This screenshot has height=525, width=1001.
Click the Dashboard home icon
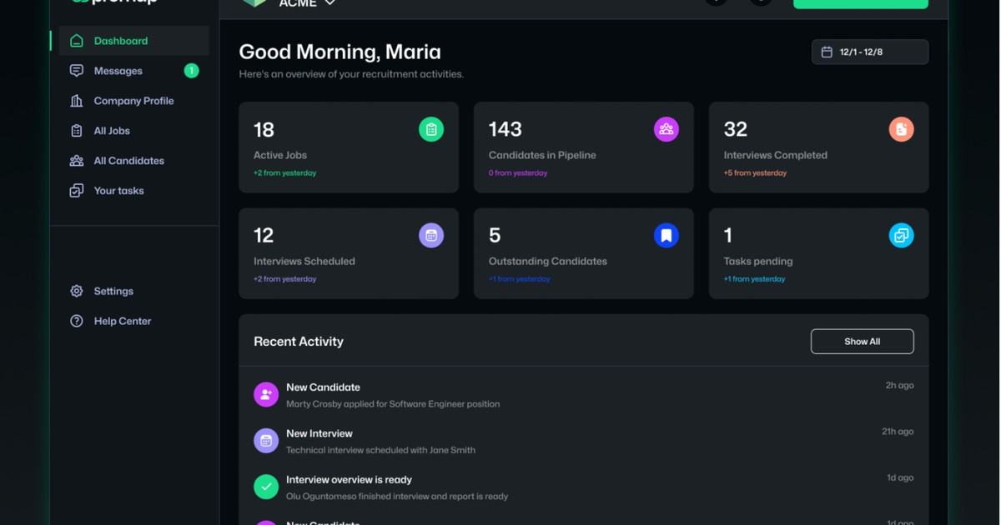[77, 41]
